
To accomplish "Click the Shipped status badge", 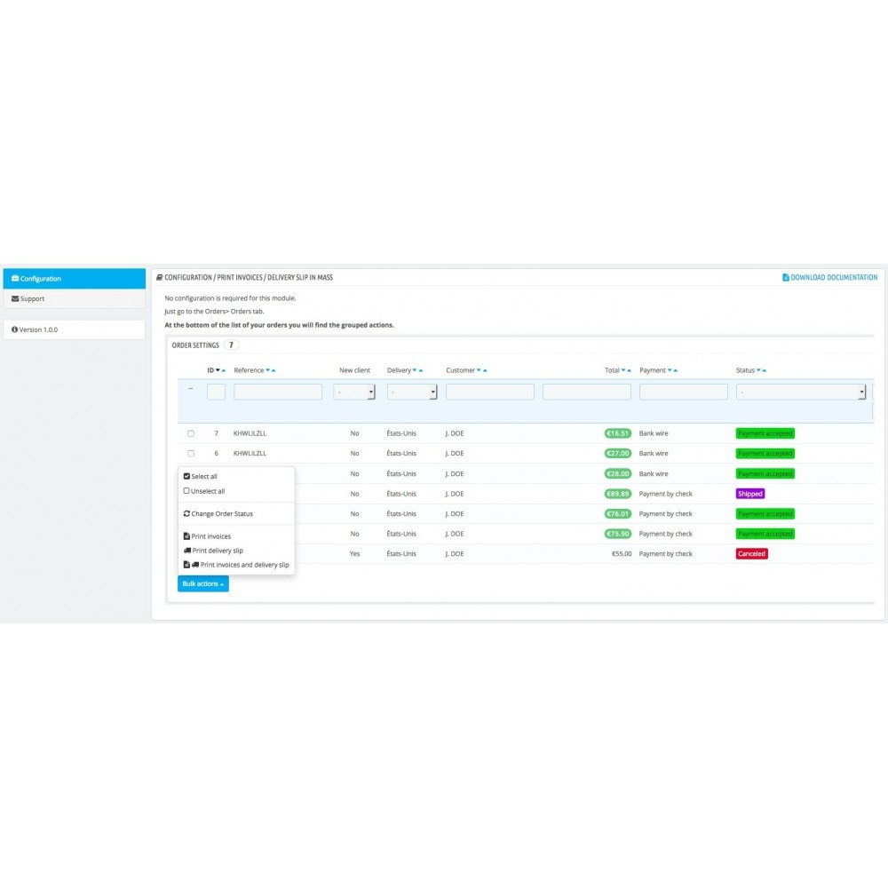I will 750,494.
